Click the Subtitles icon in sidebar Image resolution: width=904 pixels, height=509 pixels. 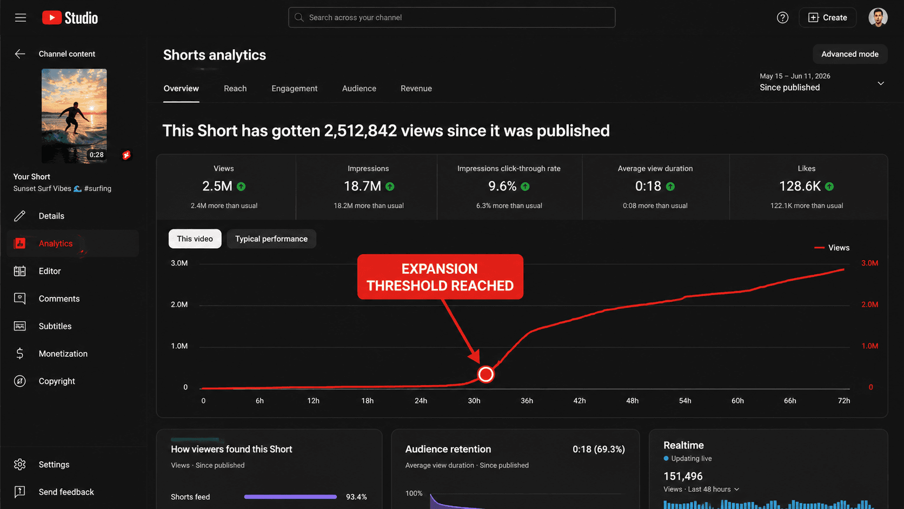20,326
